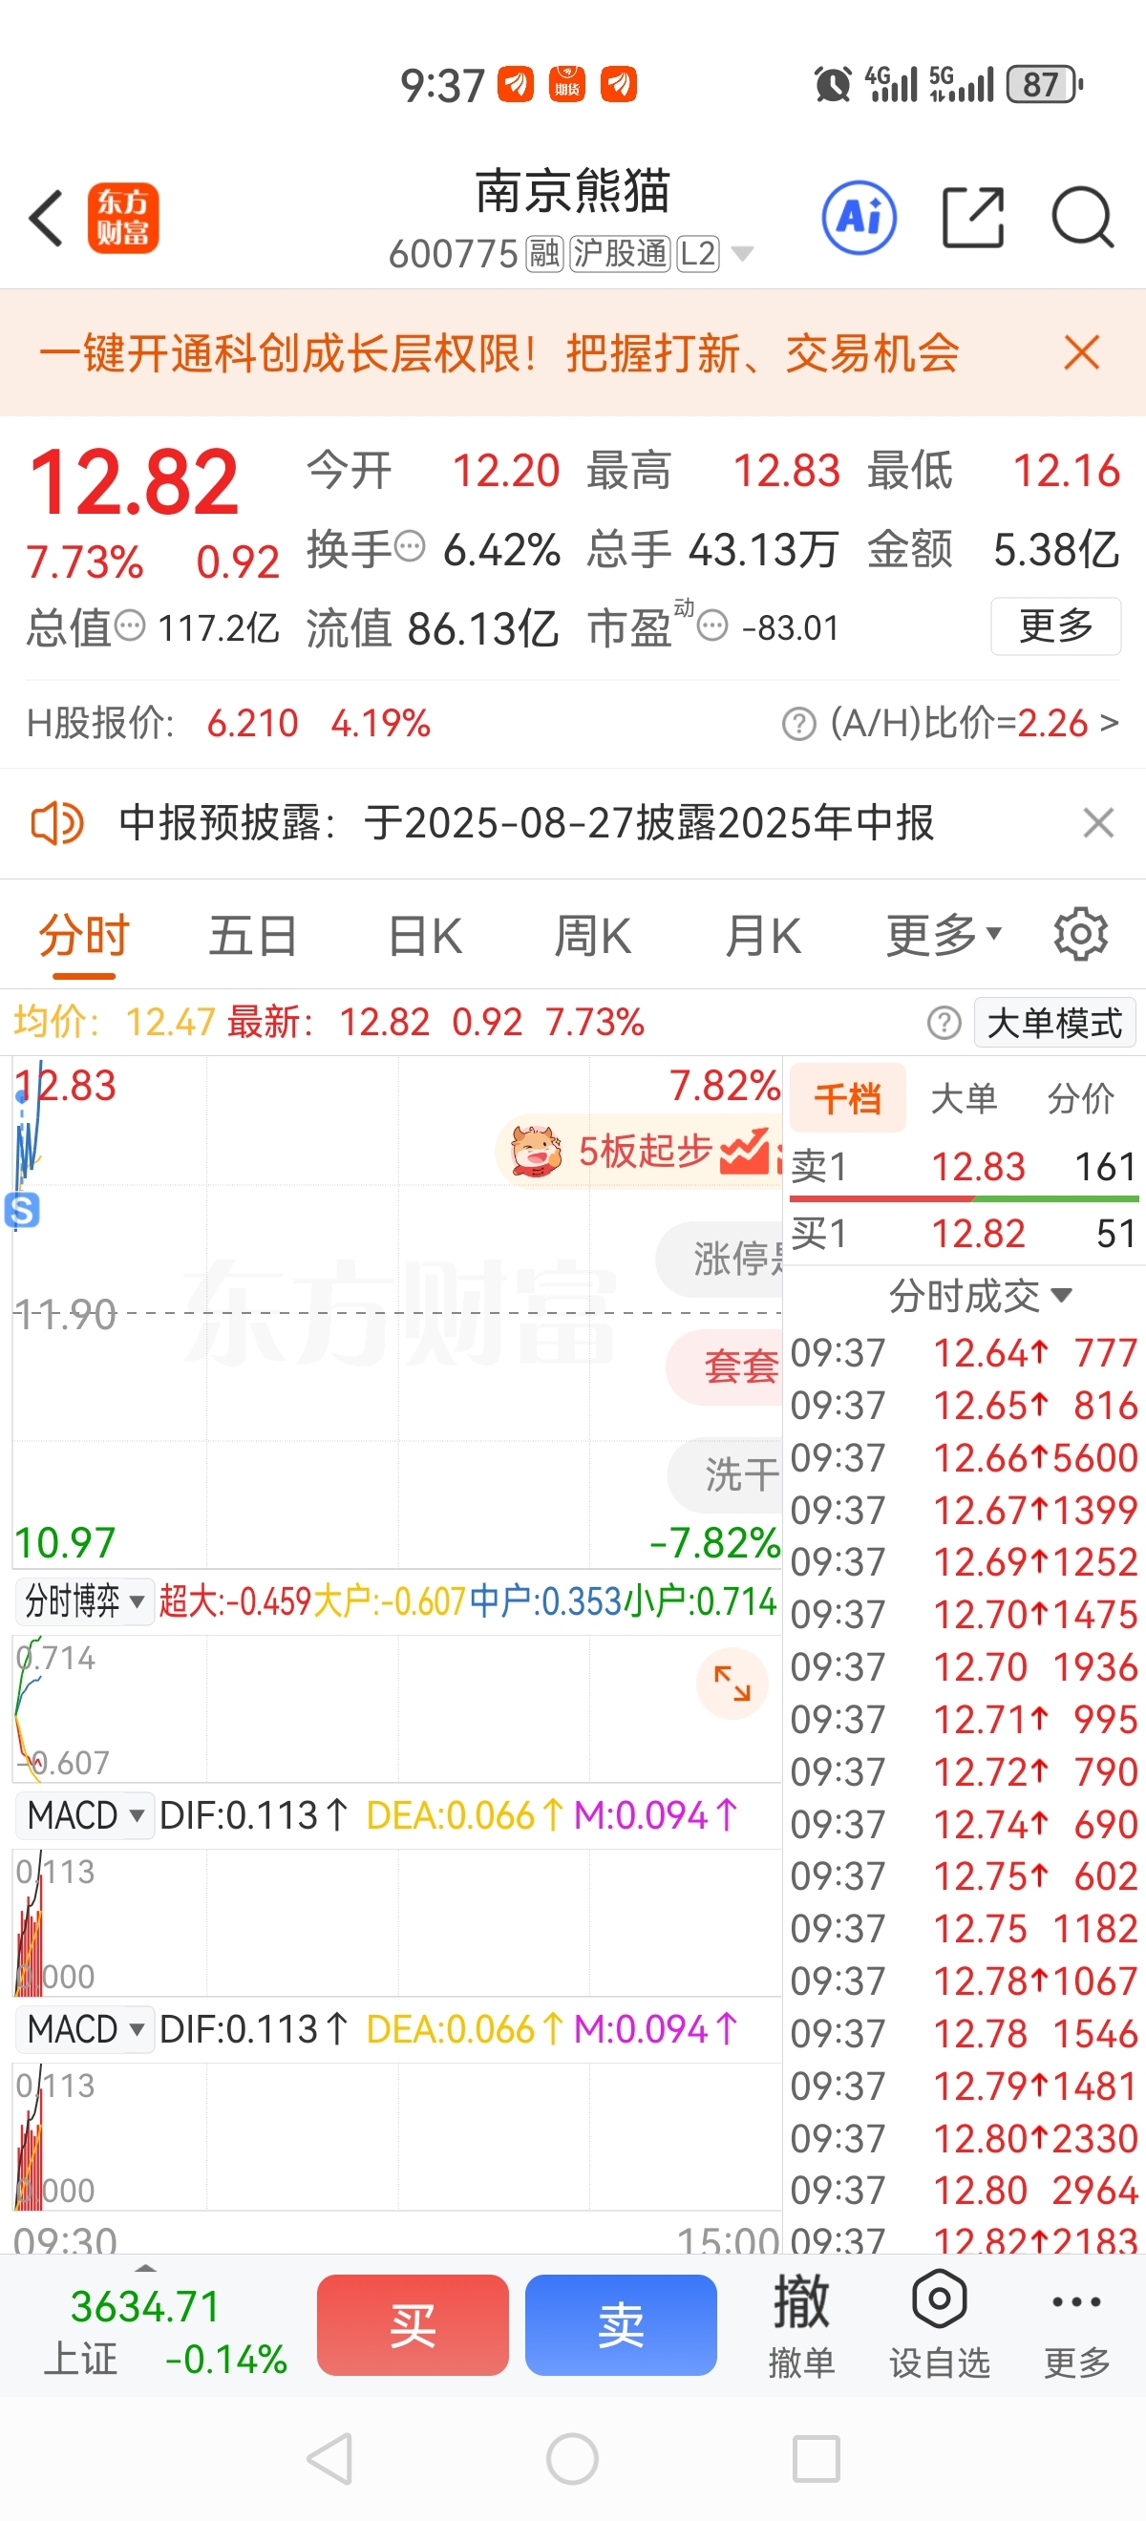Open the 东方财富 logo icon
Viewport: 1146px width, 2521px height.
(x=123, y=219)
